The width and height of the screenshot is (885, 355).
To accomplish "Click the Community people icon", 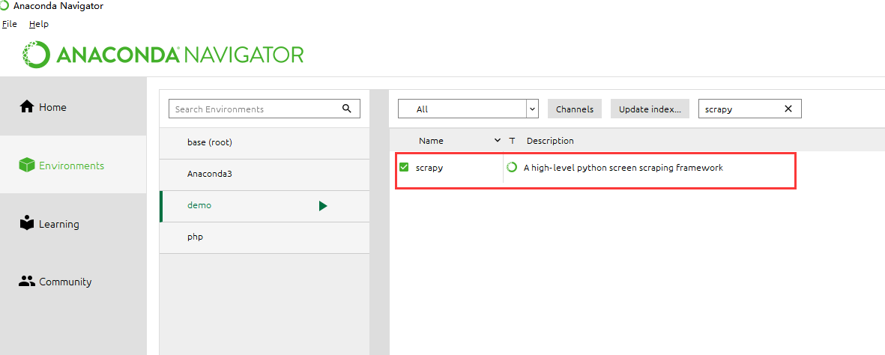I will pyautogui.click(x=26, y=281).
